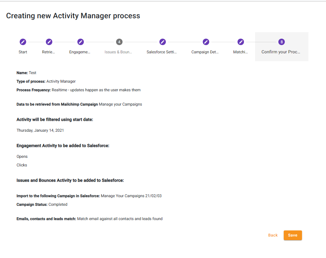Click the pencil icon above Matchi... step
The height and width of the screenshot is (258, 326).
(x=241, y=42)
